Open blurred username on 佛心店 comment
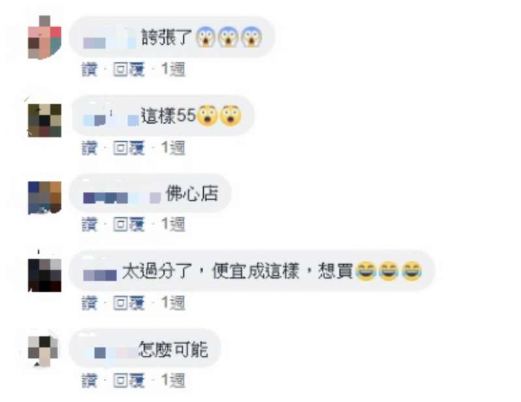Screen dimensions: 521x402 122,198
